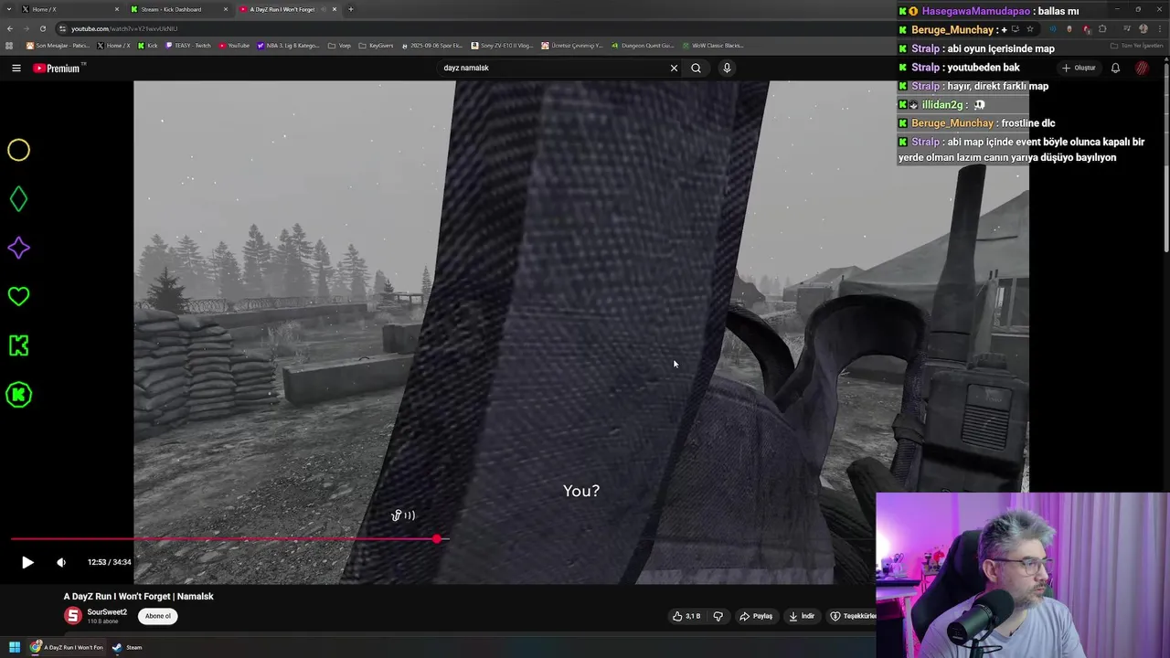Mute the video with the speaker icon
1170x658 pixels.
click(x=61, y=562)
